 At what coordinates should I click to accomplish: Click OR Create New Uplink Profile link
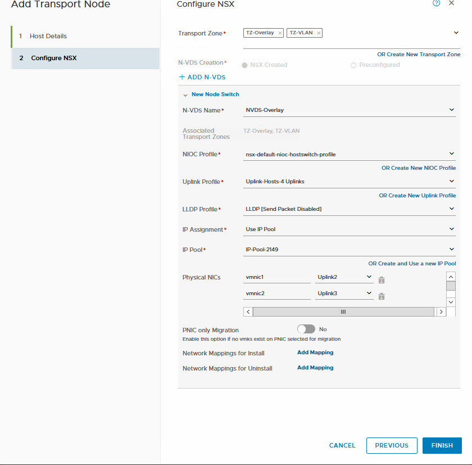[417, 196]
